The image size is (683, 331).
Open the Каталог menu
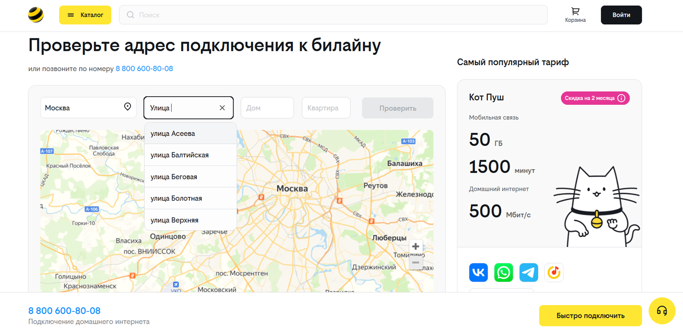[85, 15]
